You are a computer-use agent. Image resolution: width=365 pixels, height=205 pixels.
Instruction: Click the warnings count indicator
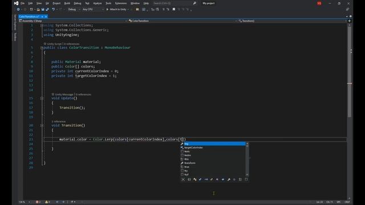(x=47, y=202)
